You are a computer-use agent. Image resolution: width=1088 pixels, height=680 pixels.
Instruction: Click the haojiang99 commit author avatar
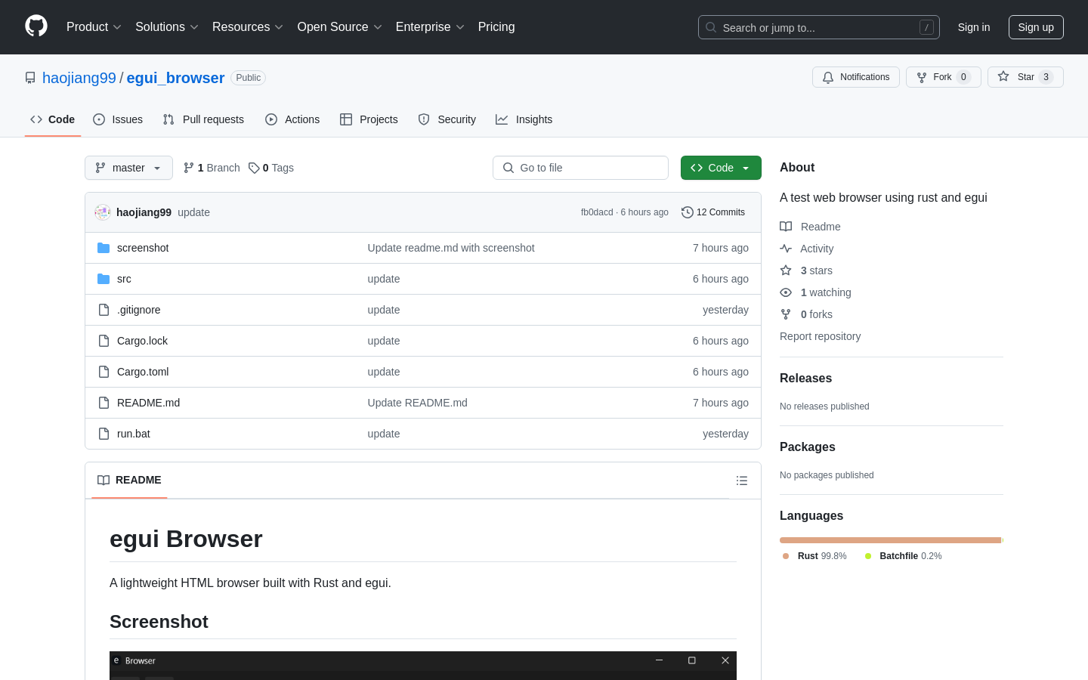[103, 212]
